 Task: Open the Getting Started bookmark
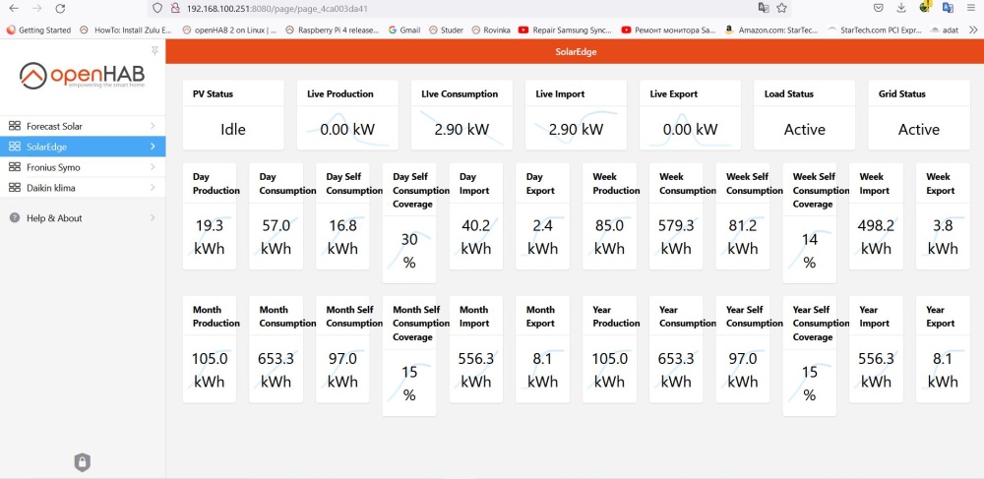[x=38, y=30]
